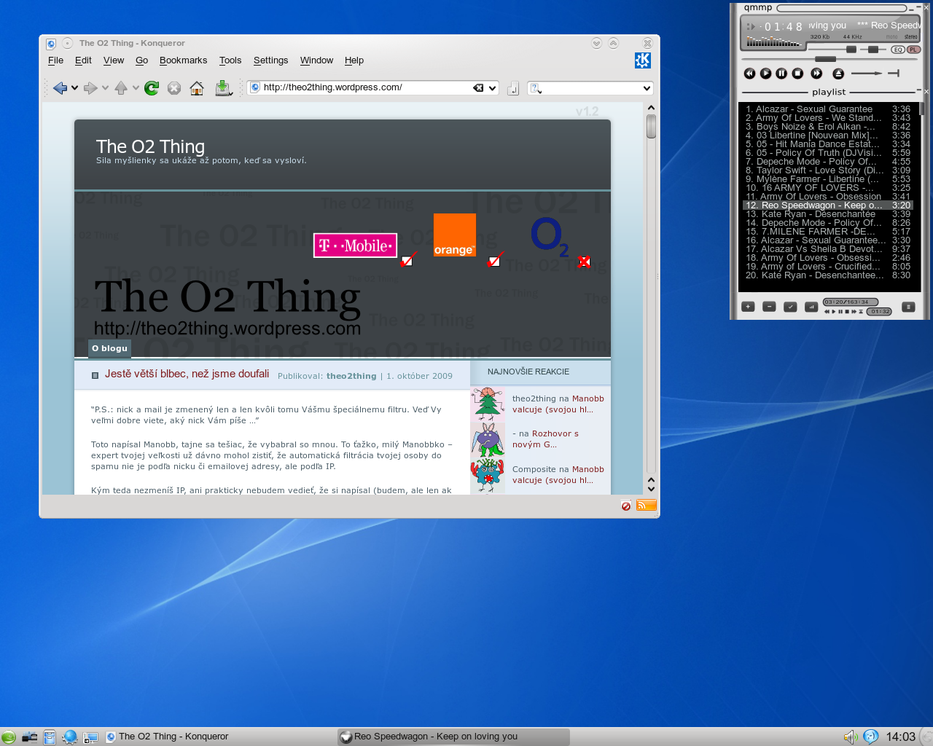The image size is (933, 746).
Task: Click the playlist select checkmark button
Action: coord(790,307)
